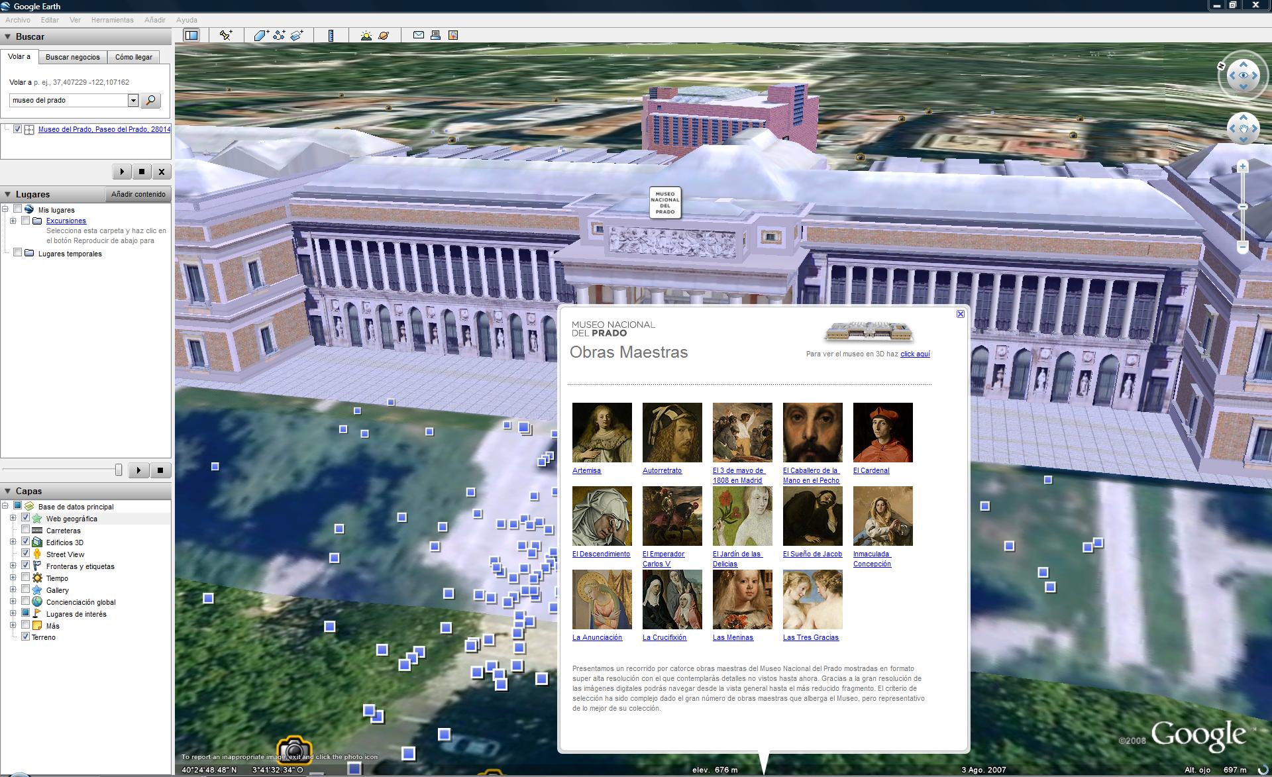Click the camera photo icon on map
1272x777 pixels.
tap(294, 749)
